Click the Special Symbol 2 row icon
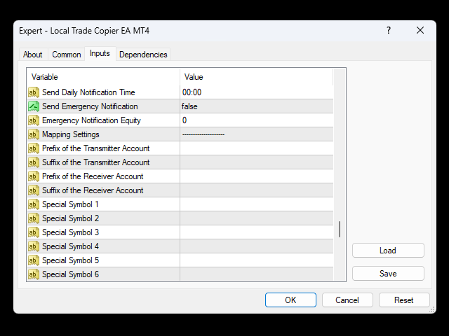Image resolution: width=449 pixels, height=336 pixels. coord(34,218)
